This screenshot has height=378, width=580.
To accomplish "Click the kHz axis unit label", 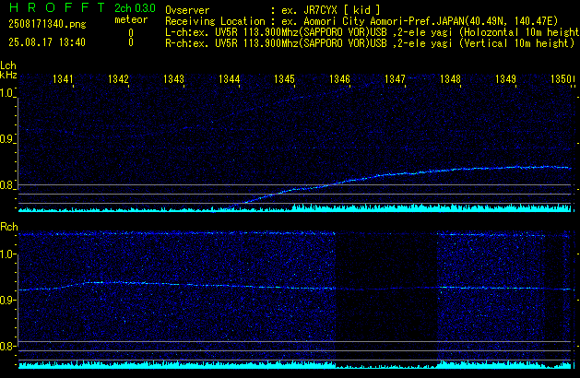I will tap(8, 75).
